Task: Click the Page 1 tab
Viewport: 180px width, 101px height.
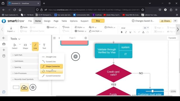Action: (x=72, y=38)
